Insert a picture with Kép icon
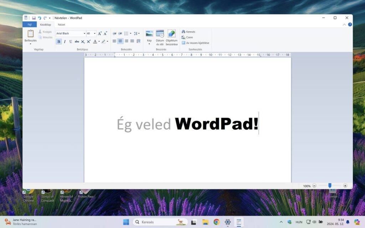 click(x=149, y=34)
